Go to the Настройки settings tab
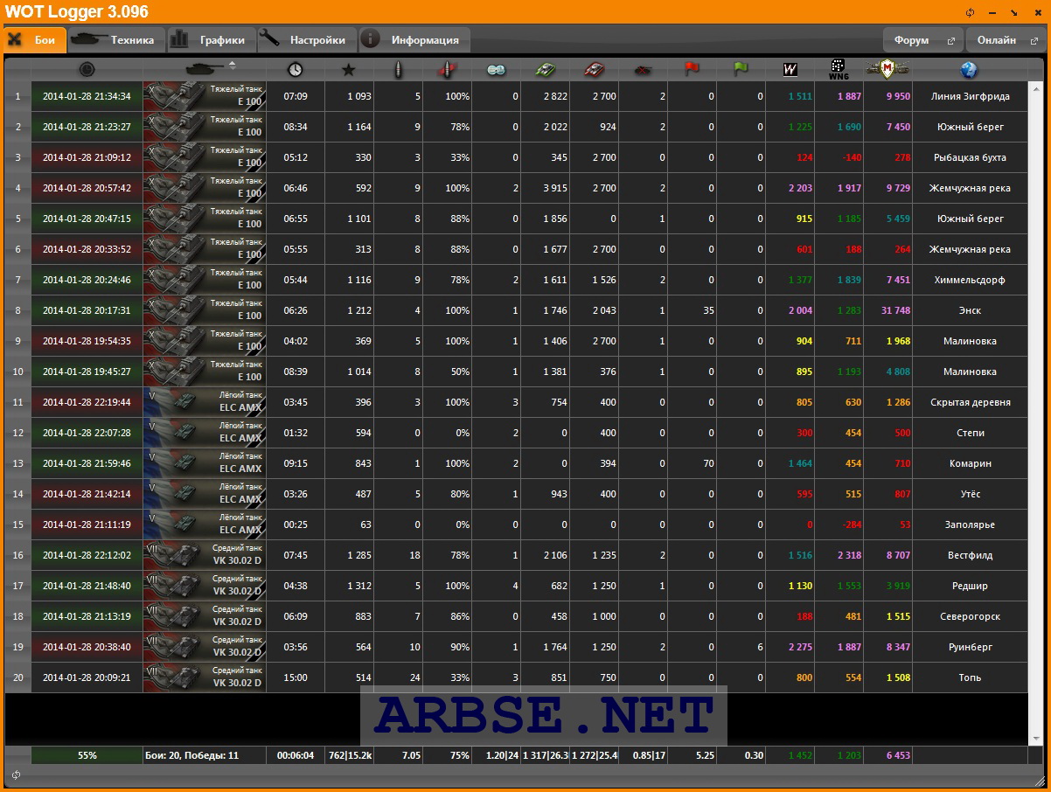The width and height of the screenshot is (1051, 792). (x=309, y=39)
